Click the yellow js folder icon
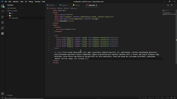Viewport: 177px width, 99px height. [10, 16]
